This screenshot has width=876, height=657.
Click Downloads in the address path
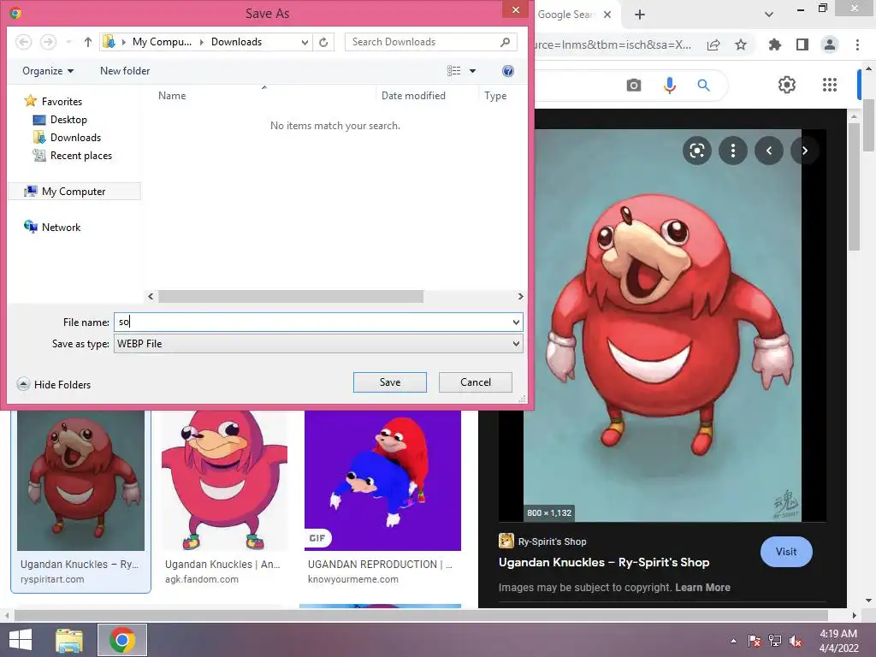pos(236,42)
